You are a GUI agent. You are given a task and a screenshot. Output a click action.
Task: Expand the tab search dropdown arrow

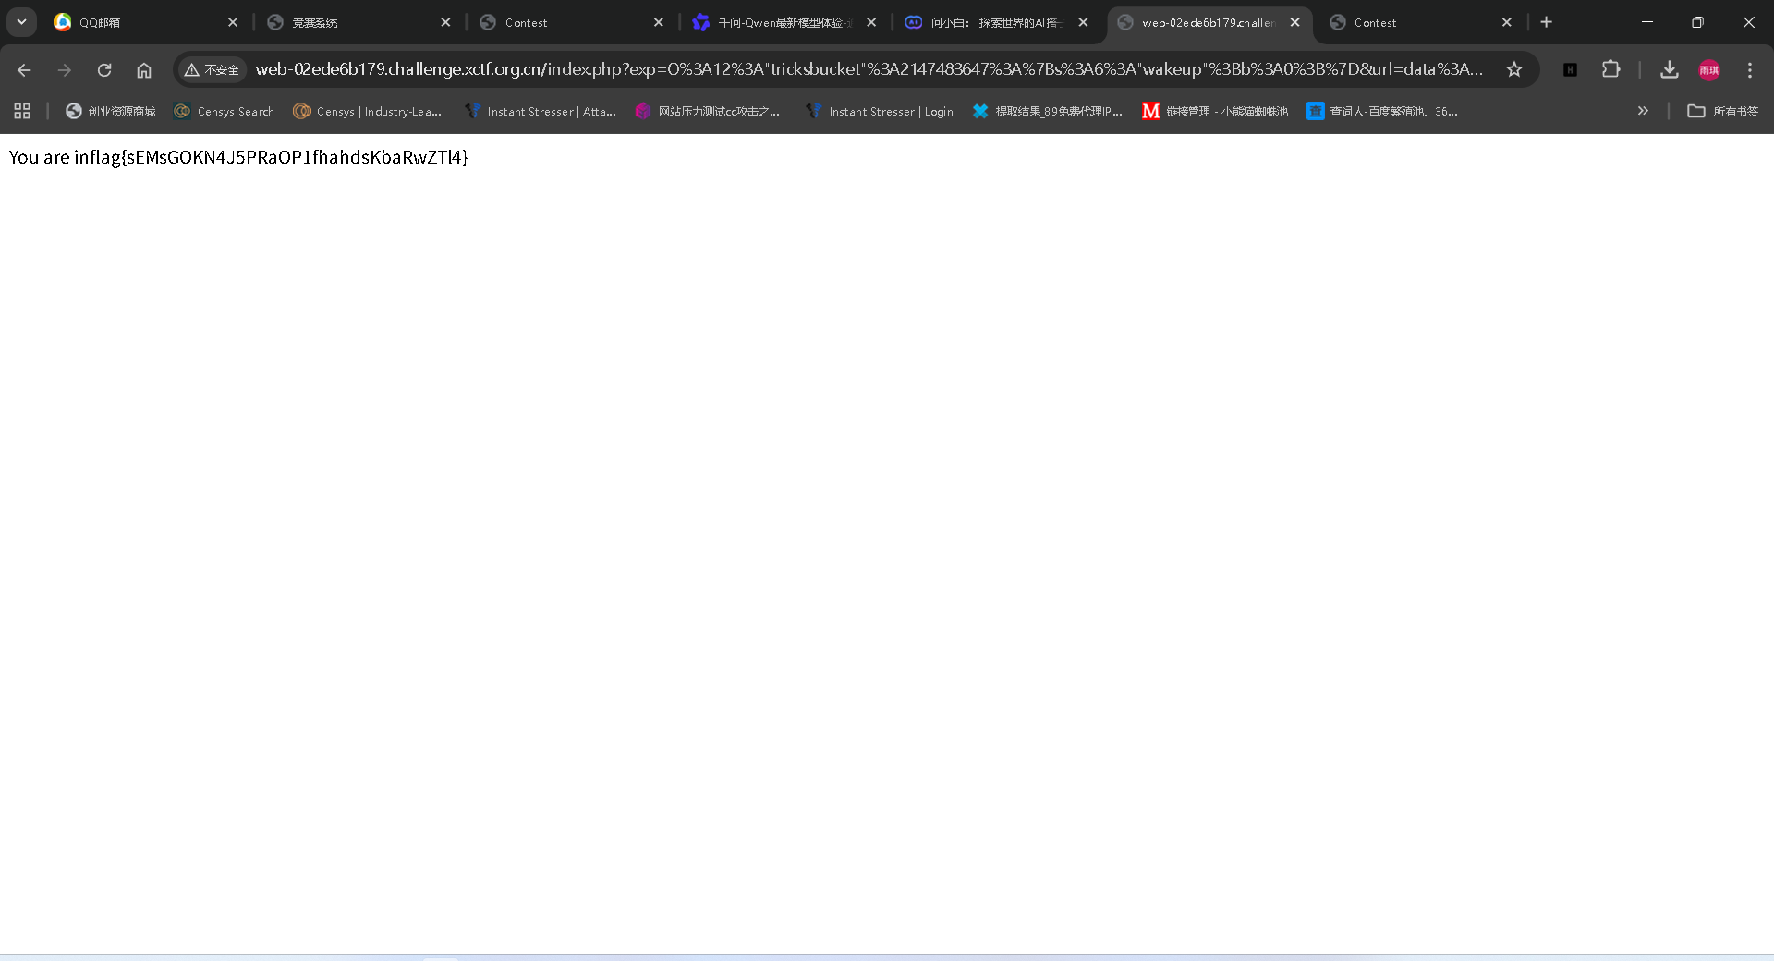click(21, 22)
